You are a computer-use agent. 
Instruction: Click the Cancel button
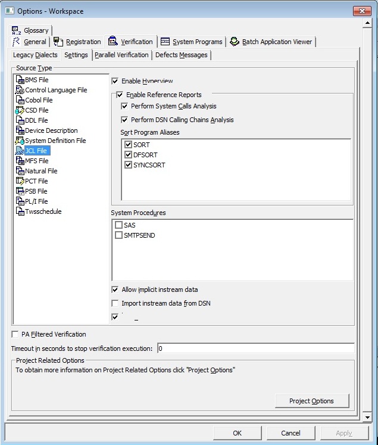291,433
